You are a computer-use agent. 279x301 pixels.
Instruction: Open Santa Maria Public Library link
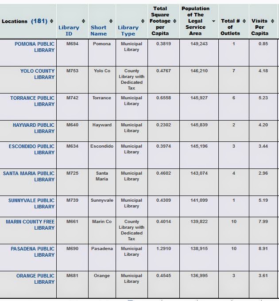coord(29,176)
